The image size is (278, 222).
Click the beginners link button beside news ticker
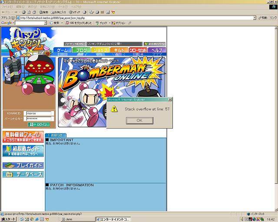tap(155, 44)
